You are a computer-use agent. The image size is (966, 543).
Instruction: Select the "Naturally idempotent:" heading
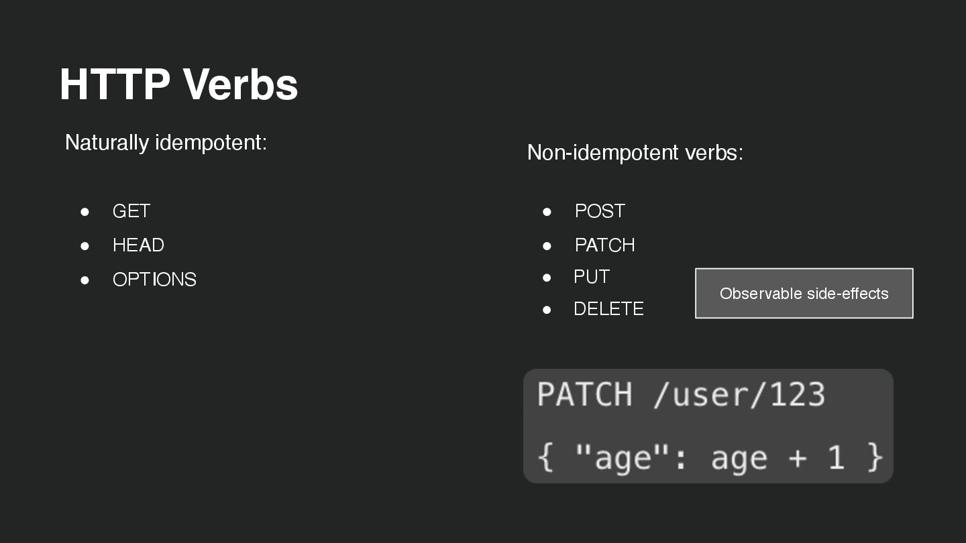166,142
